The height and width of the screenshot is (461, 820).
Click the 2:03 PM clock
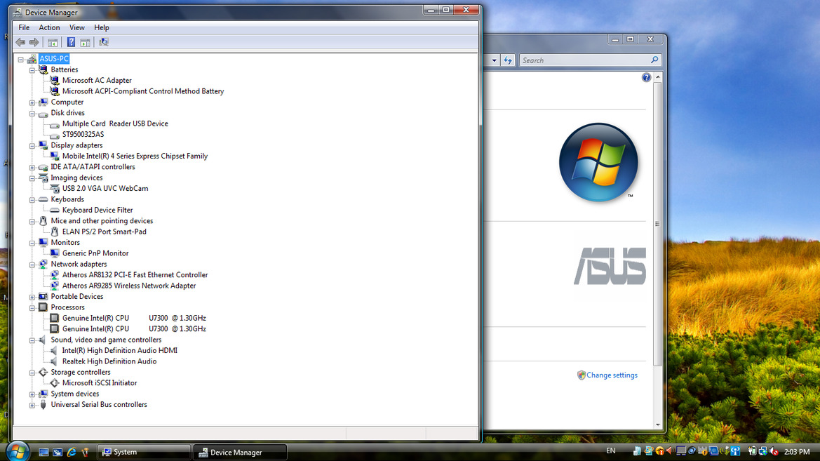coord(797,452)
